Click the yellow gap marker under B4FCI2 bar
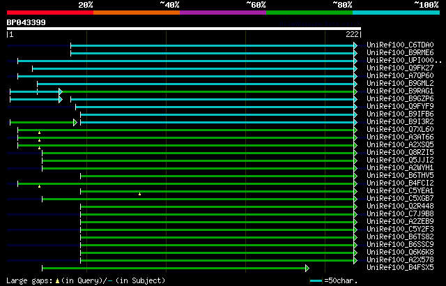The height and width of the screenshot is (286, 446). click(39, 186)
